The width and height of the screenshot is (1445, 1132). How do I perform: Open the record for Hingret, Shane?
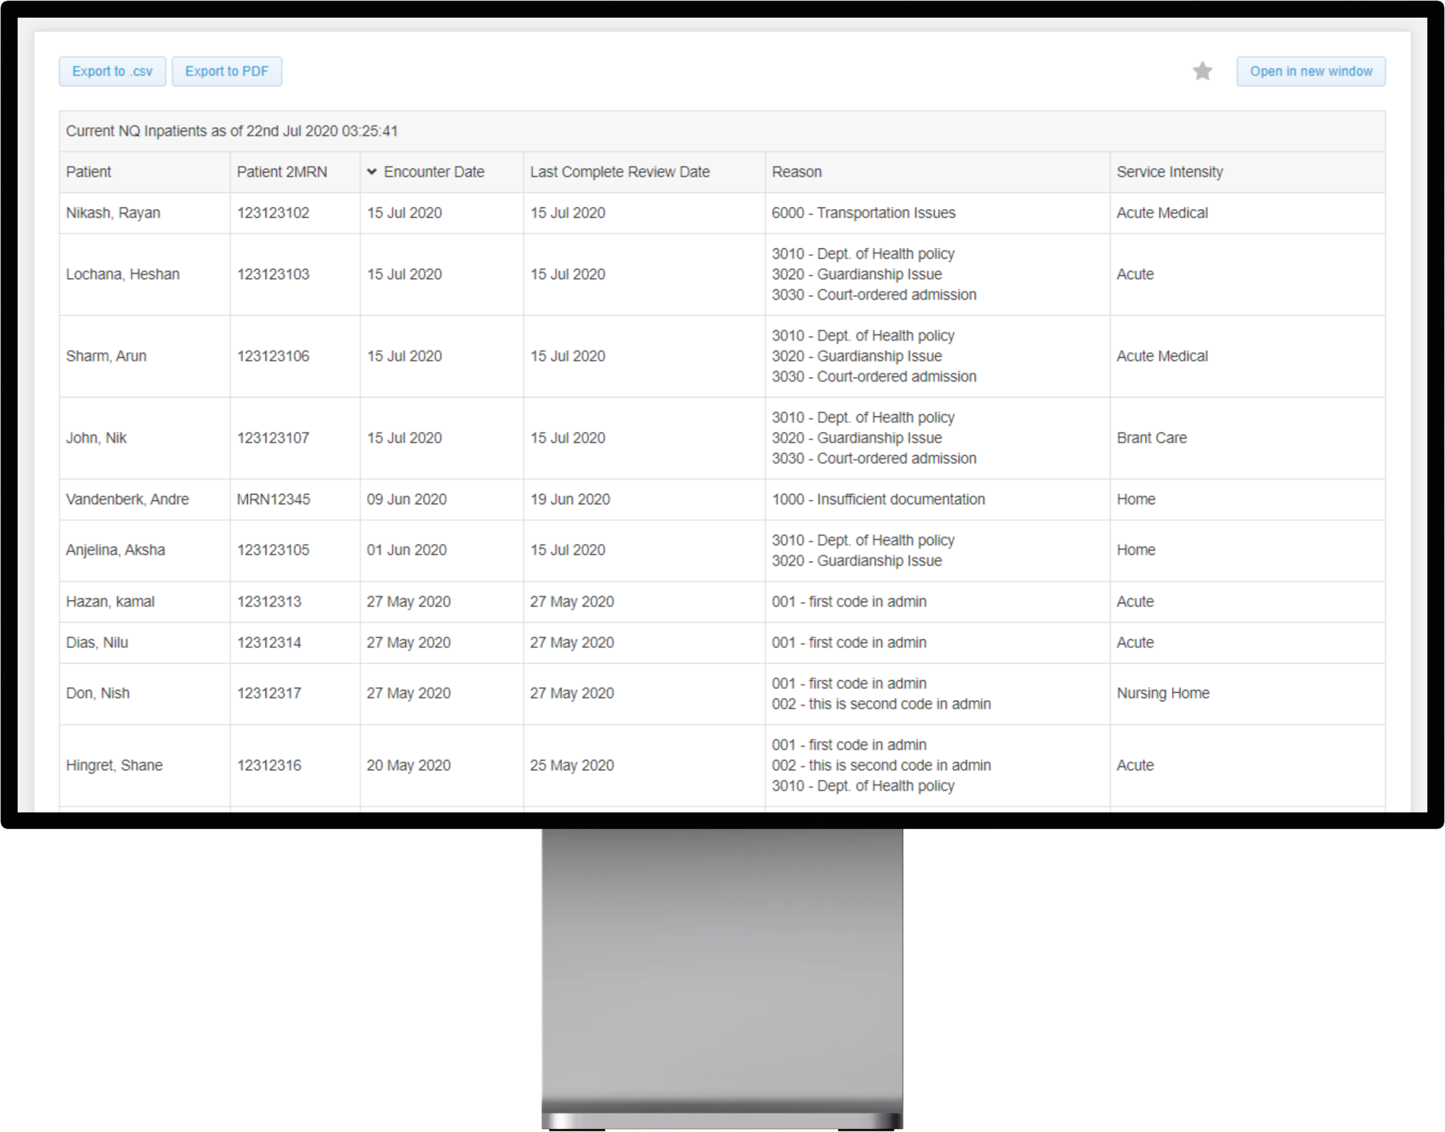point(114,765)
